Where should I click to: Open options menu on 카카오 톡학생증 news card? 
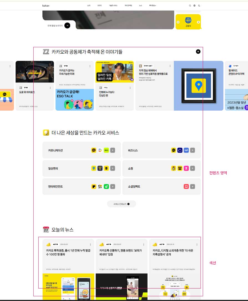pyautogui.click(x=90, y=244)
